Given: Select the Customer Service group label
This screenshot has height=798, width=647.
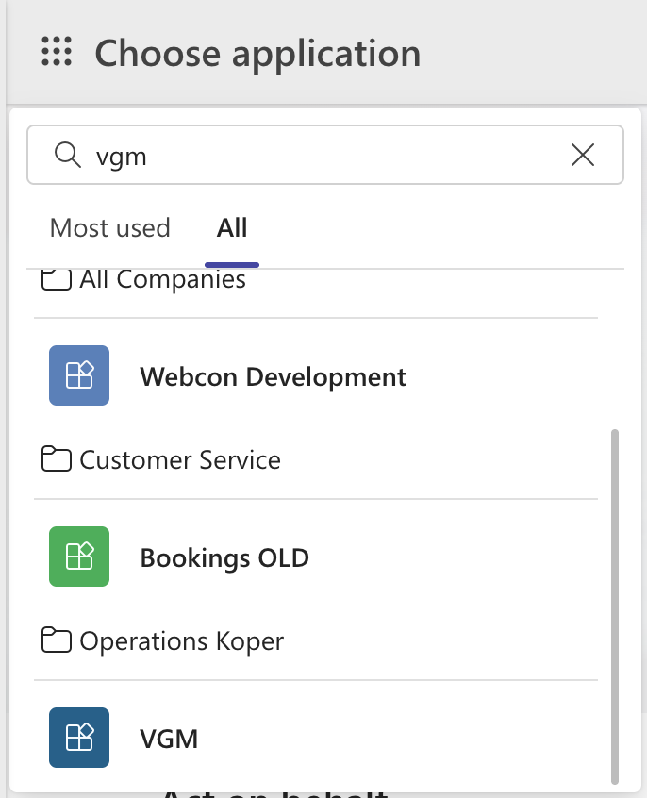Looking at the screenshot, I should tap(180, 460).
